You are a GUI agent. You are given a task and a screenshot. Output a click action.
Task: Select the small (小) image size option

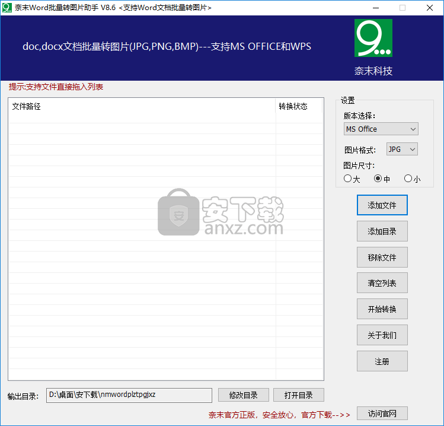point(412,179)
